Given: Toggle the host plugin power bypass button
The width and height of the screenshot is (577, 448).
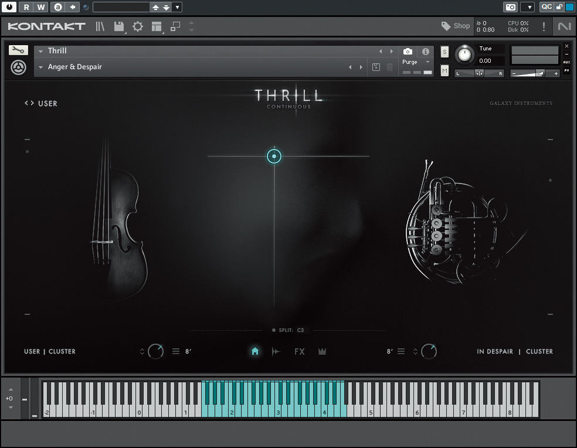Looking at the screenshot, I should (x=9, y=6).
